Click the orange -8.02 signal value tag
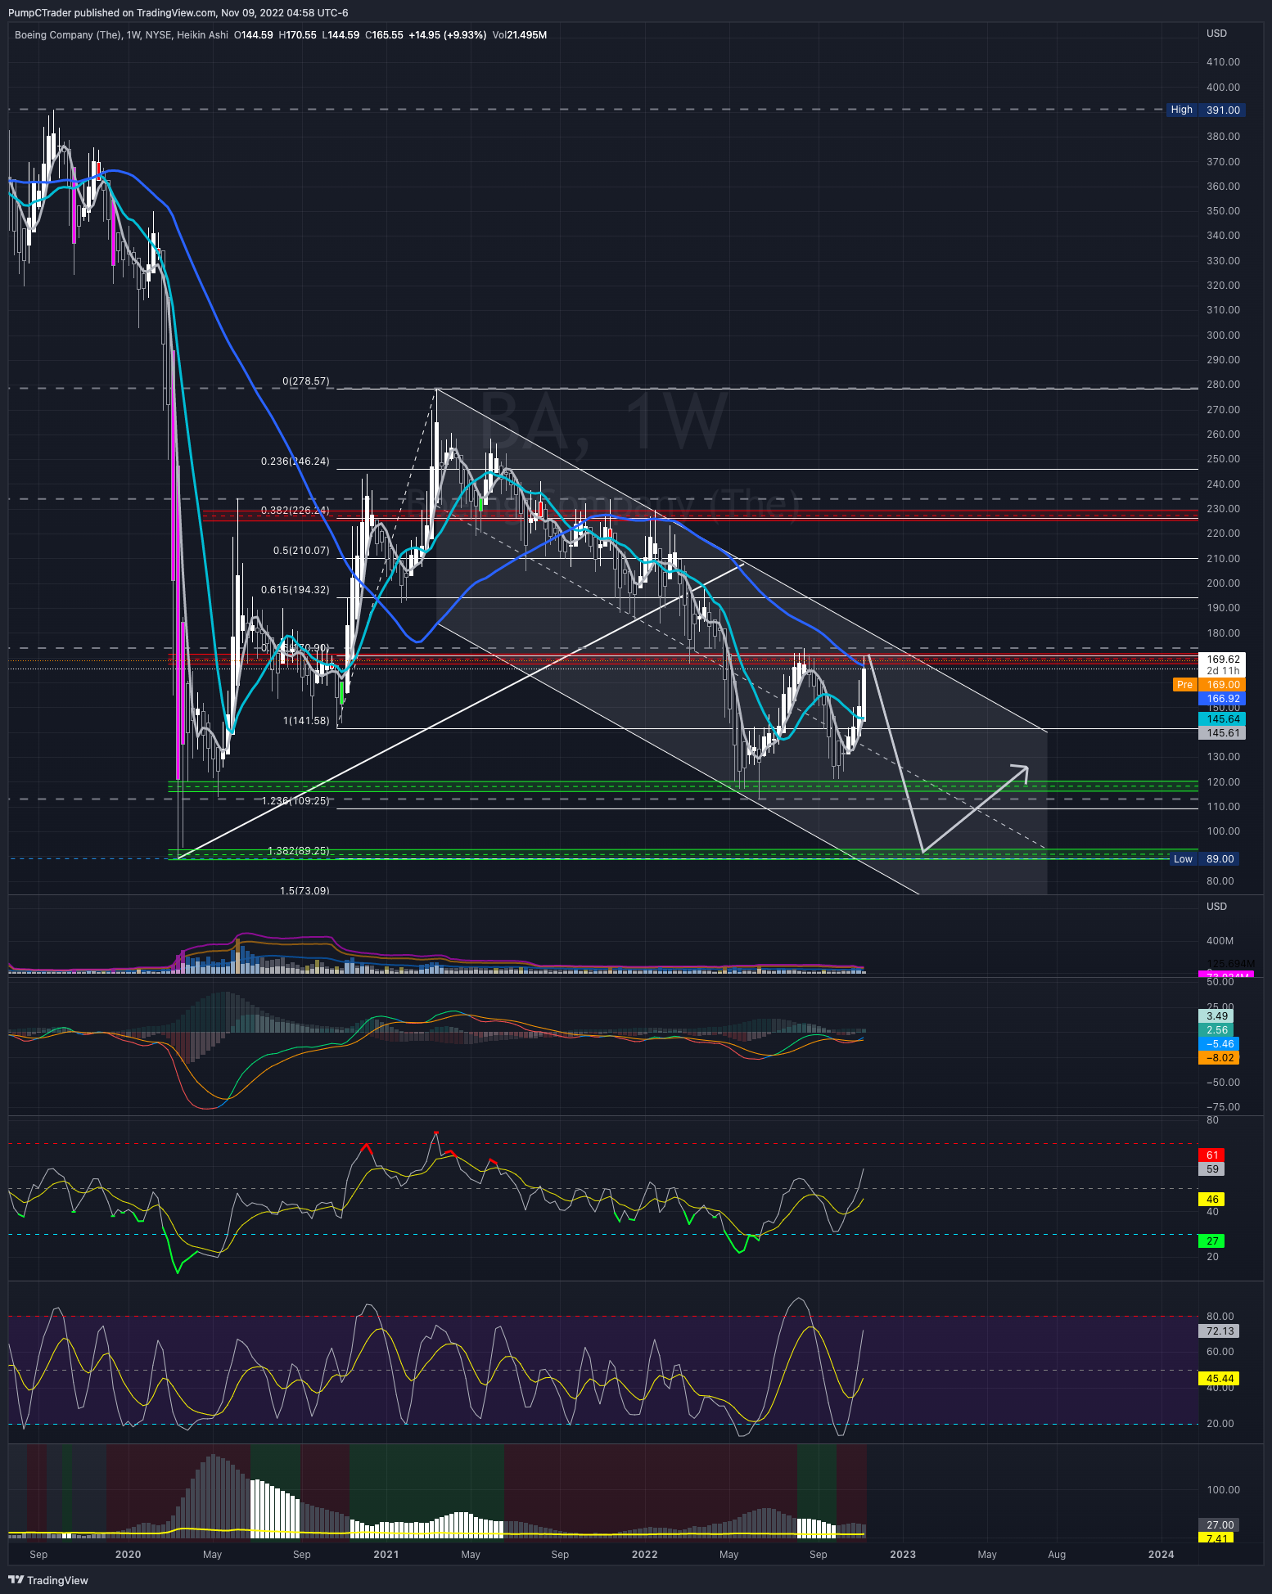 [x=1219, y=1058]
